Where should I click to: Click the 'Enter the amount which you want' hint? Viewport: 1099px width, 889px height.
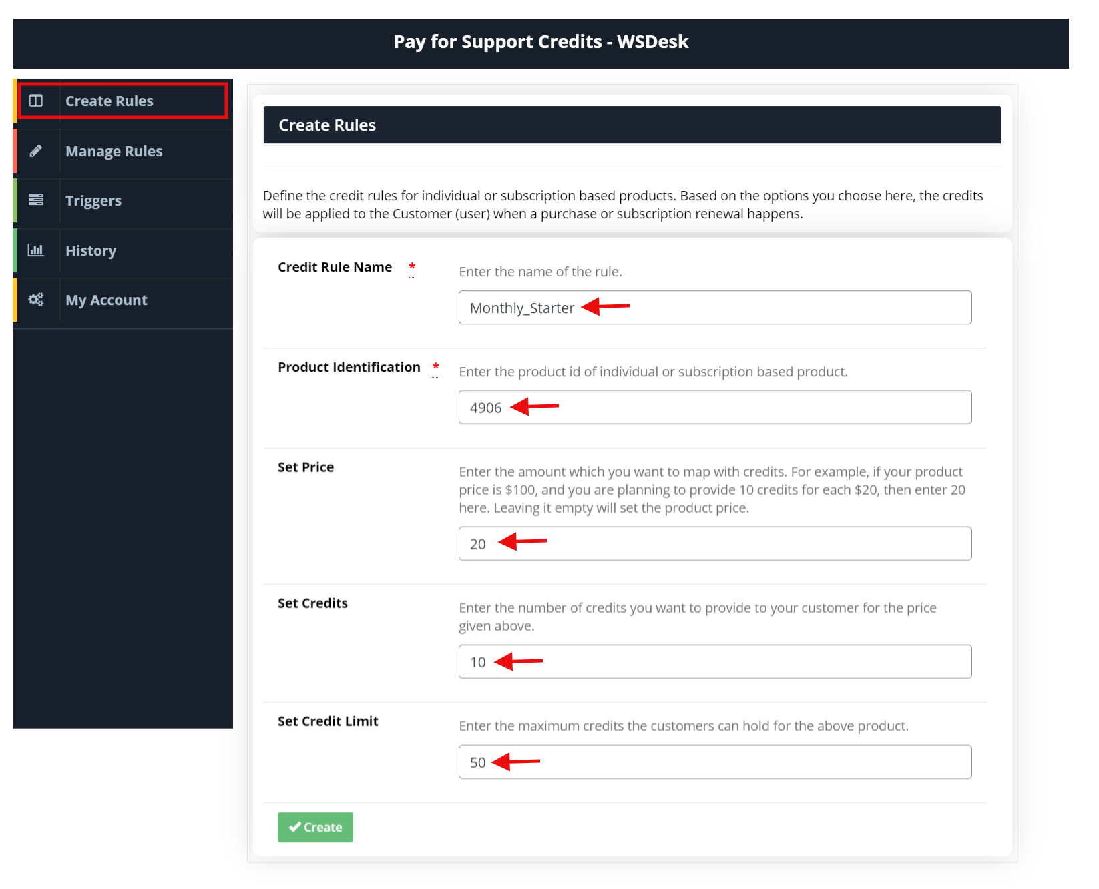712,489
